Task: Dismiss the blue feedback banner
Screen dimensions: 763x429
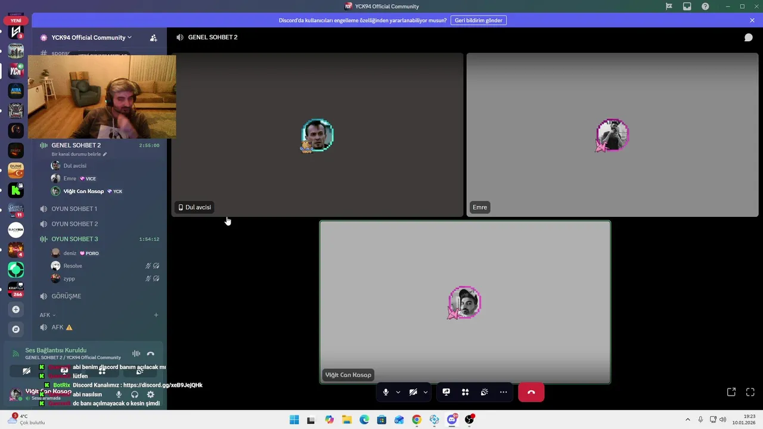Action: [x=752, y=20]
